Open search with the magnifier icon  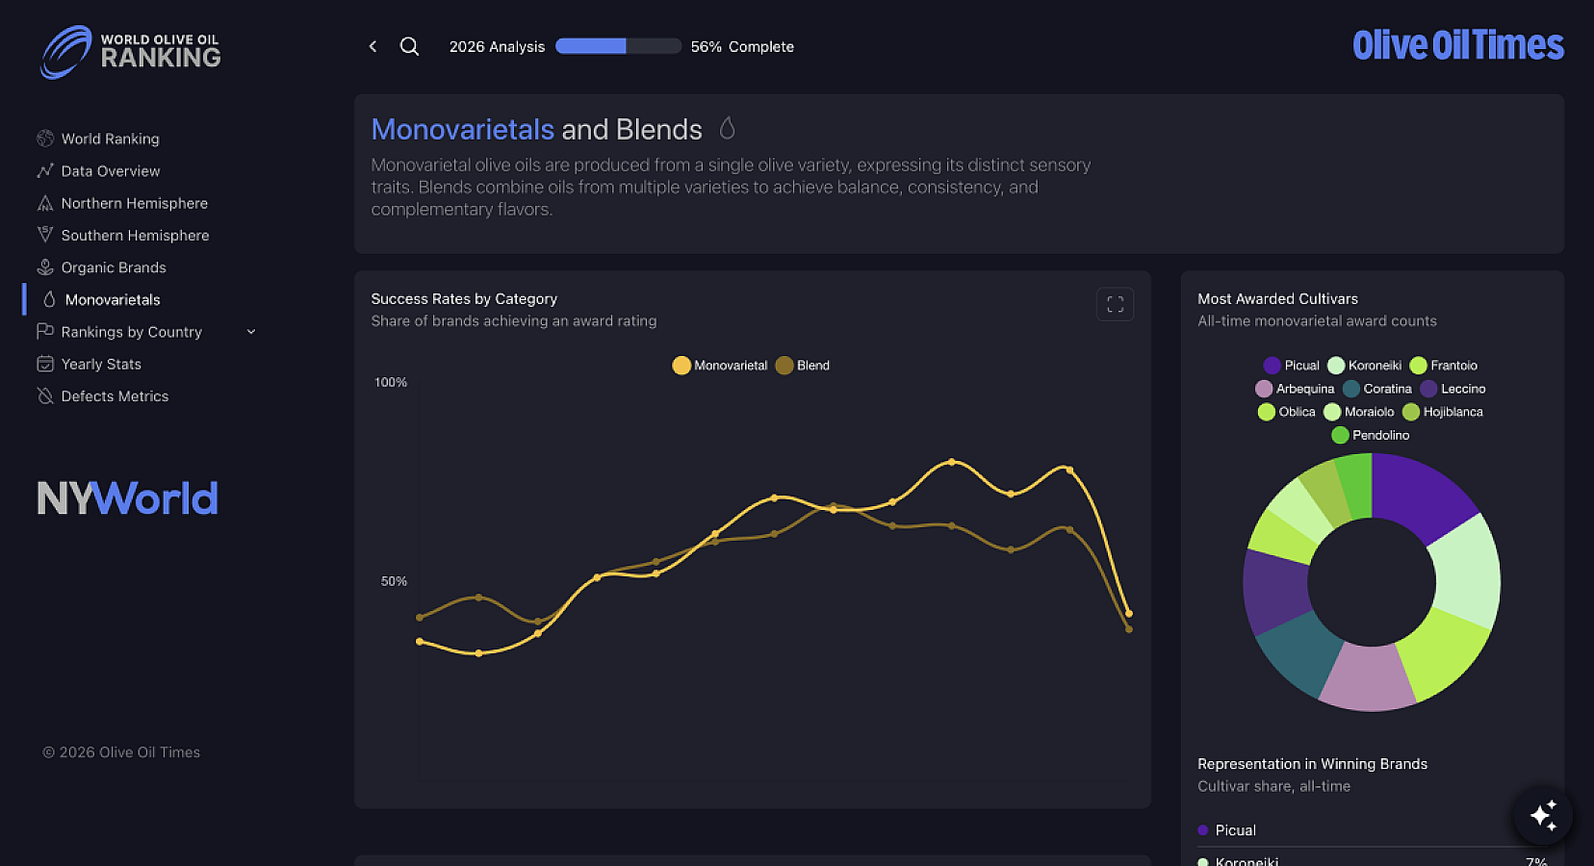409,46
